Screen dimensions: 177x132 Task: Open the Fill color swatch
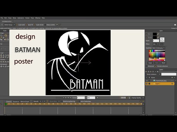pyautogui.click(x=155, y=34)
